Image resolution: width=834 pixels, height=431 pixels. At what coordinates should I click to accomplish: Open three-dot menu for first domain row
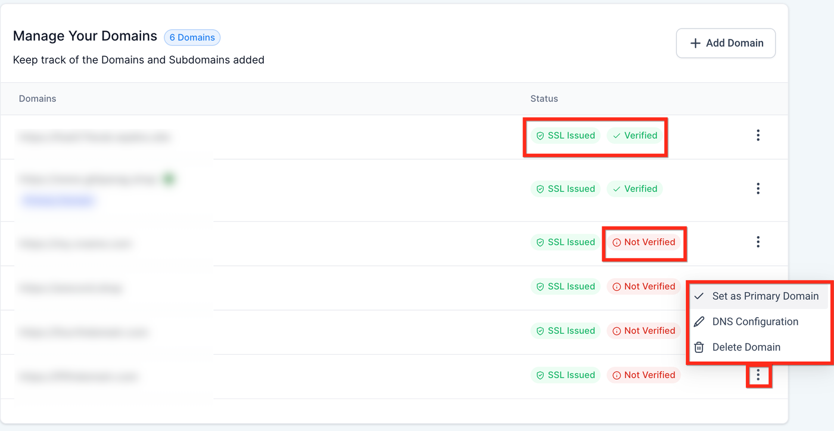pyautogui.click(x=758, y=135)
